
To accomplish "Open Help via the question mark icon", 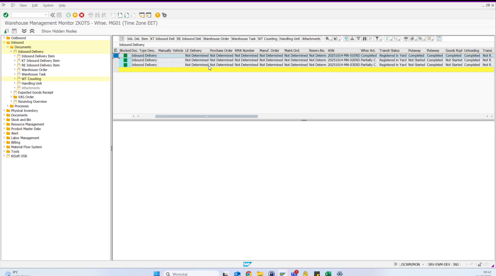I will [x=157, y=15].
